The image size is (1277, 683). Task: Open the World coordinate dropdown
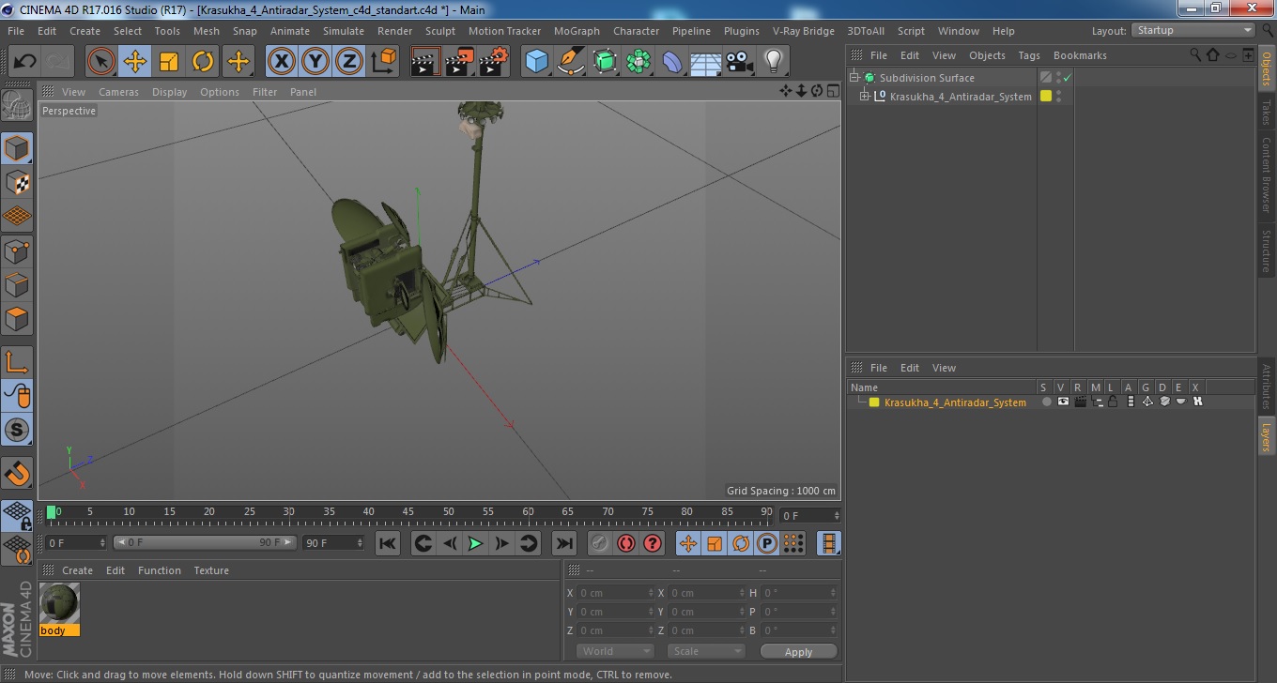615,651
